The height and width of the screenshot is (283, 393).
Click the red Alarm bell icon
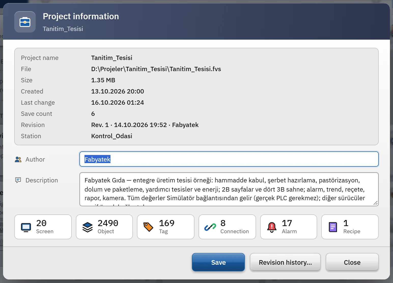click(272, 227)
